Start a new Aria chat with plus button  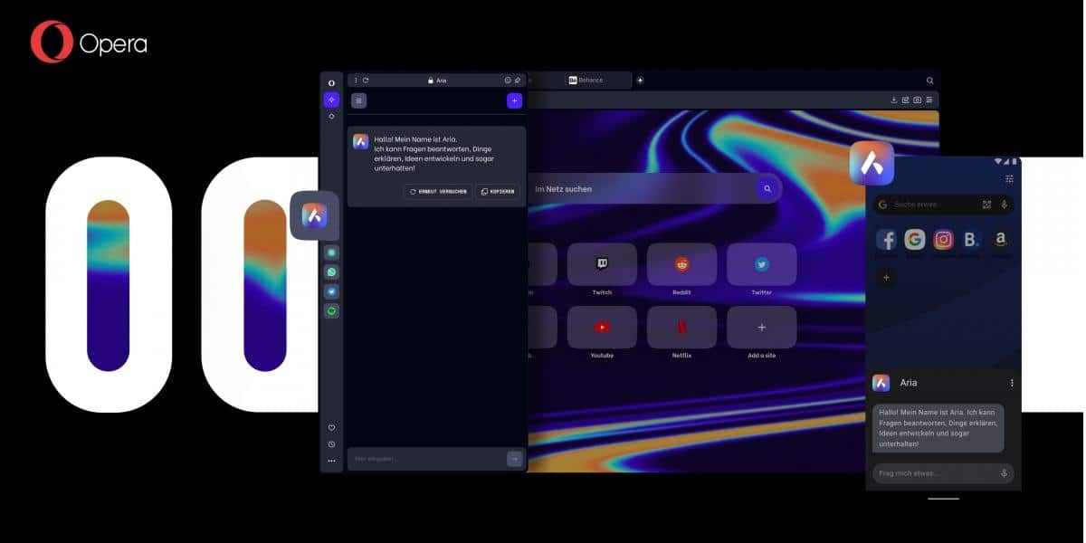[x=514, y=100]
